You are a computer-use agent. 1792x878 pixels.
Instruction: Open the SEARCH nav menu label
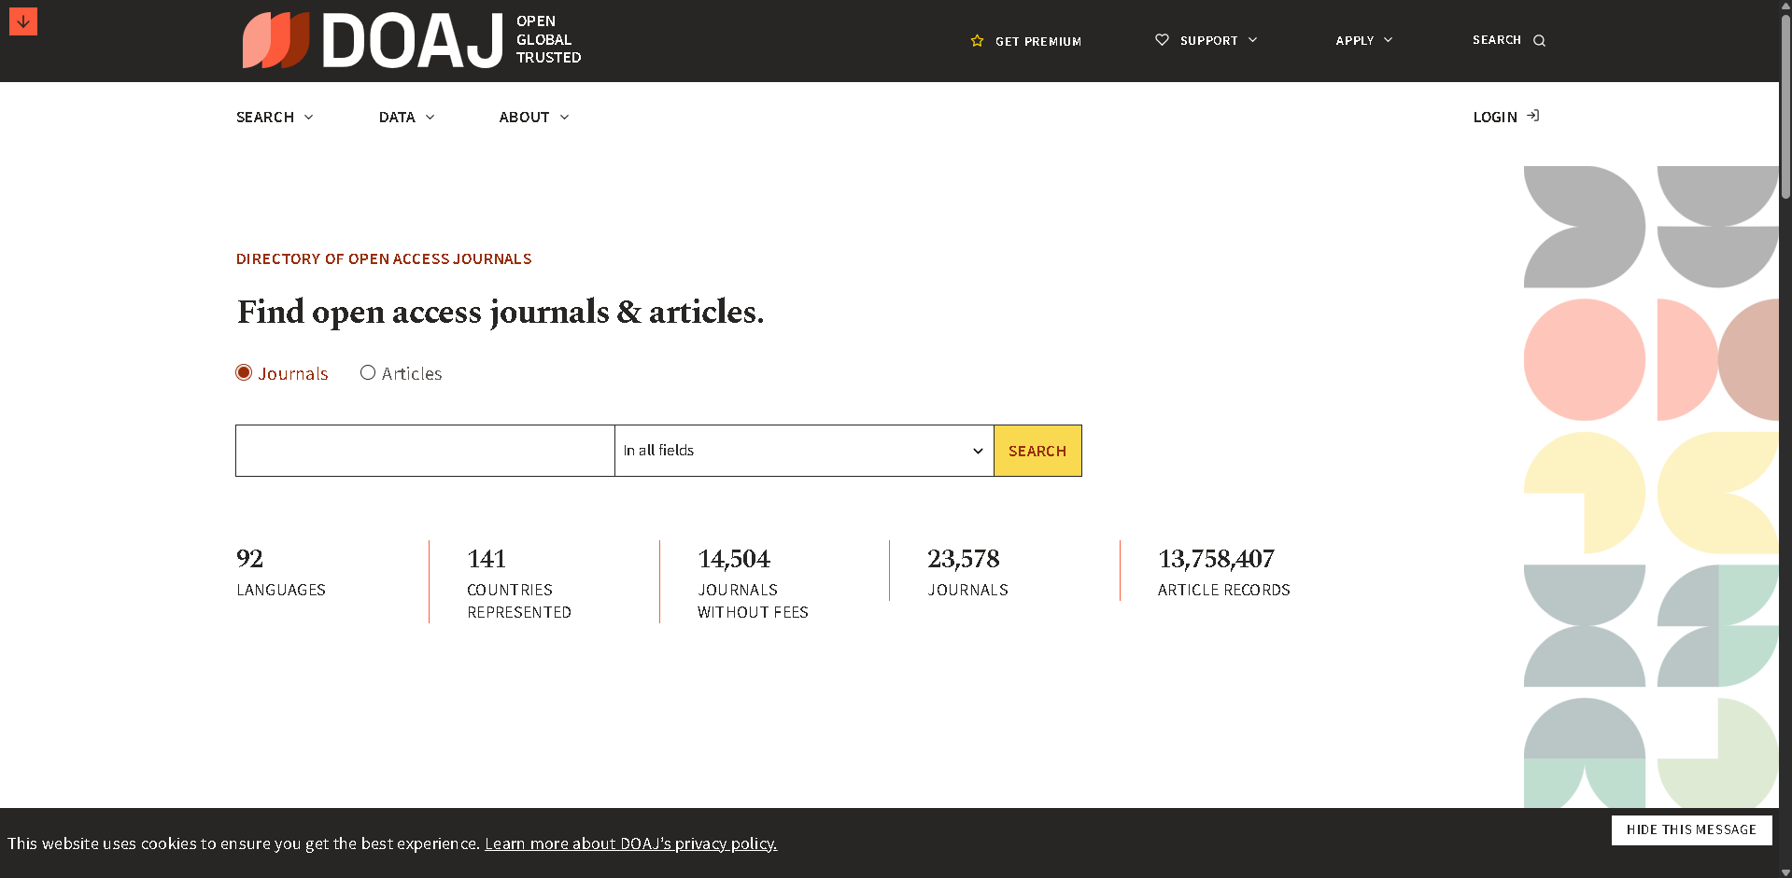click(265, 117)
